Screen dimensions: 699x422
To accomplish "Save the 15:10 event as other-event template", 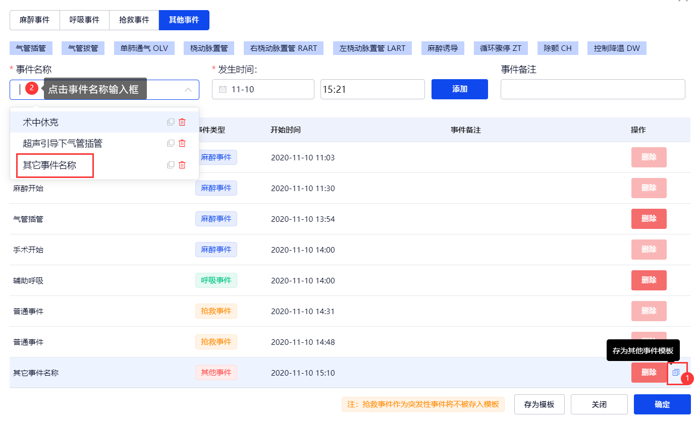I will tap(676, 373).
